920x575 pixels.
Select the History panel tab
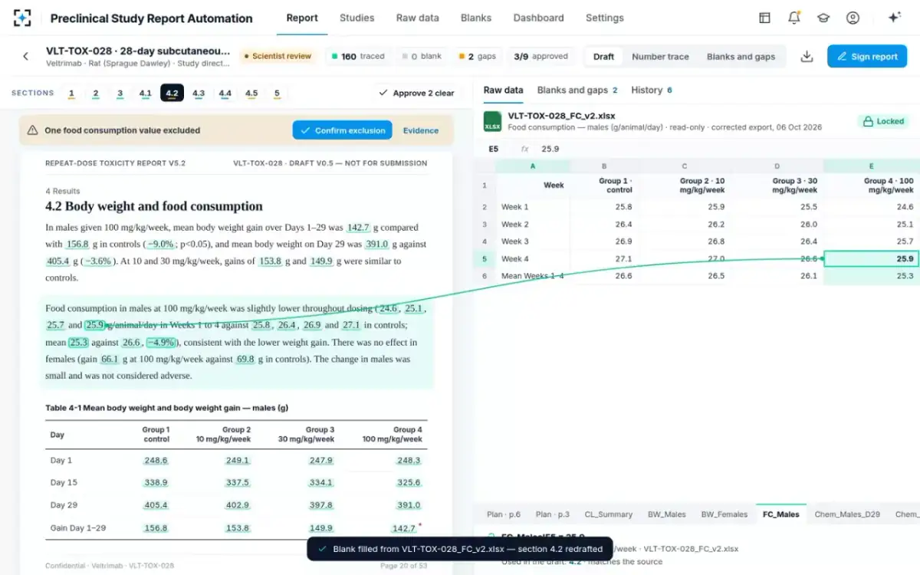[x=652, y=90]
